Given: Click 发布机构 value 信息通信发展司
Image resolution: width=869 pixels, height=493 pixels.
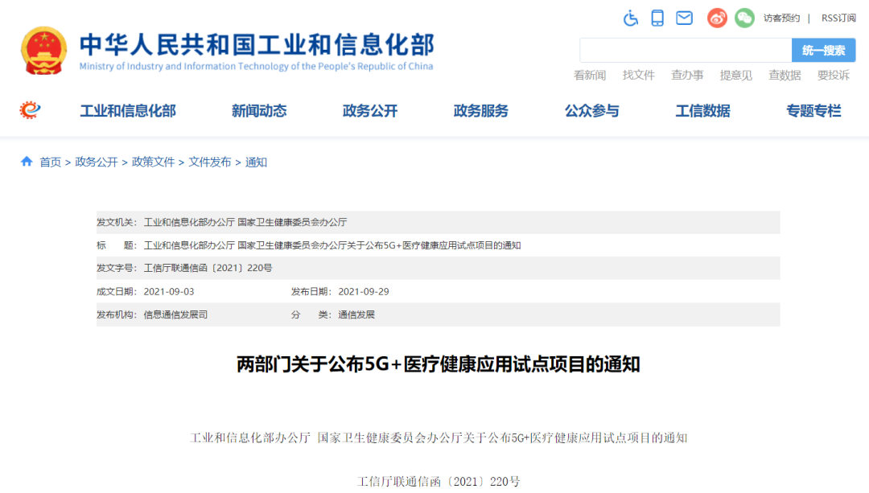Looking at the screenshot, I should tap(175, 314).
